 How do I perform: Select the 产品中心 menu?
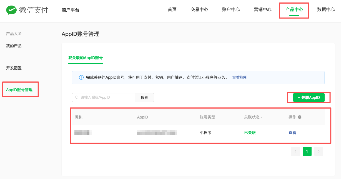pyautogui.click(x=294, y=10)
